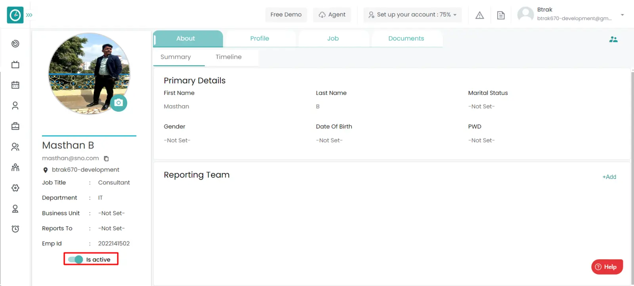634x286 pixels.
Task: Click the Primary Details heading
Action: tap(195, 81)
